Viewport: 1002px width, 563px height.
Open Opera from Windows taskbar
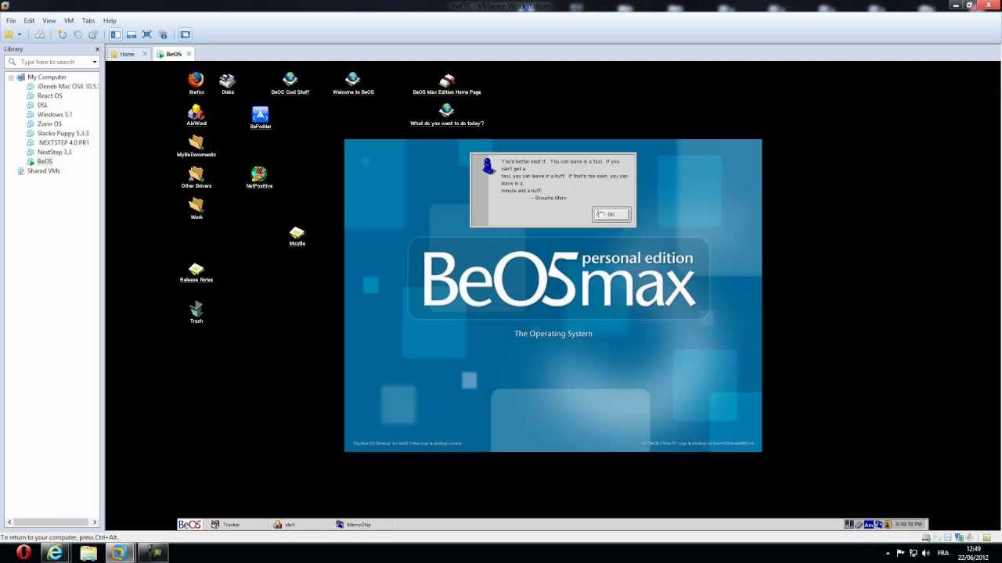pos(23,553)
